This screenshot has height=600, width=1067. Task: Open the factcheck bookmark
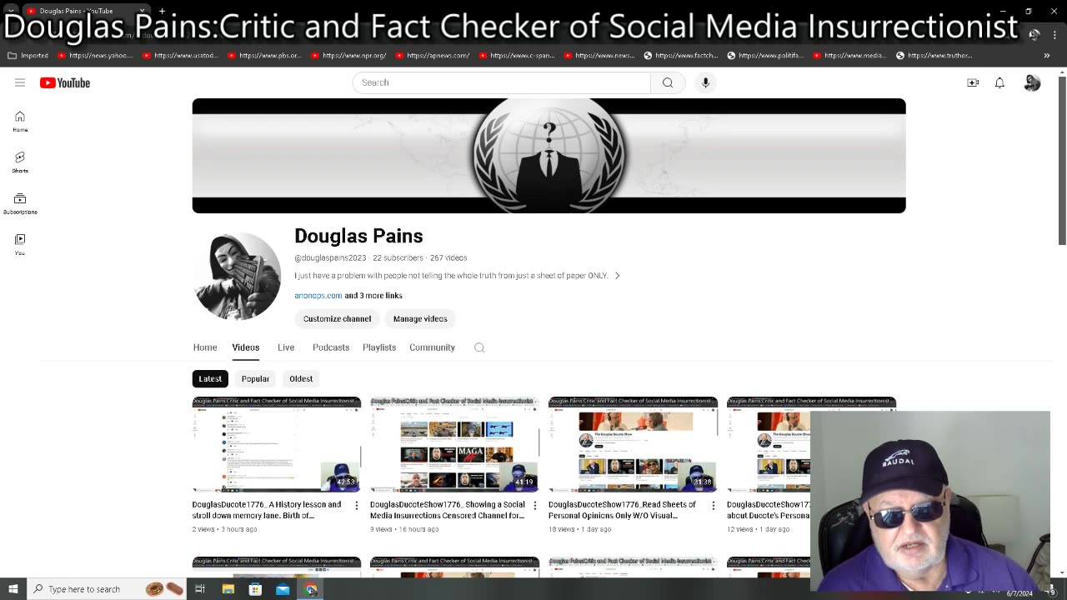point(680,56)
